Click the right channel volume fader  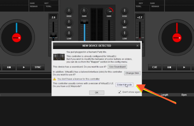[x=109, y=31]
